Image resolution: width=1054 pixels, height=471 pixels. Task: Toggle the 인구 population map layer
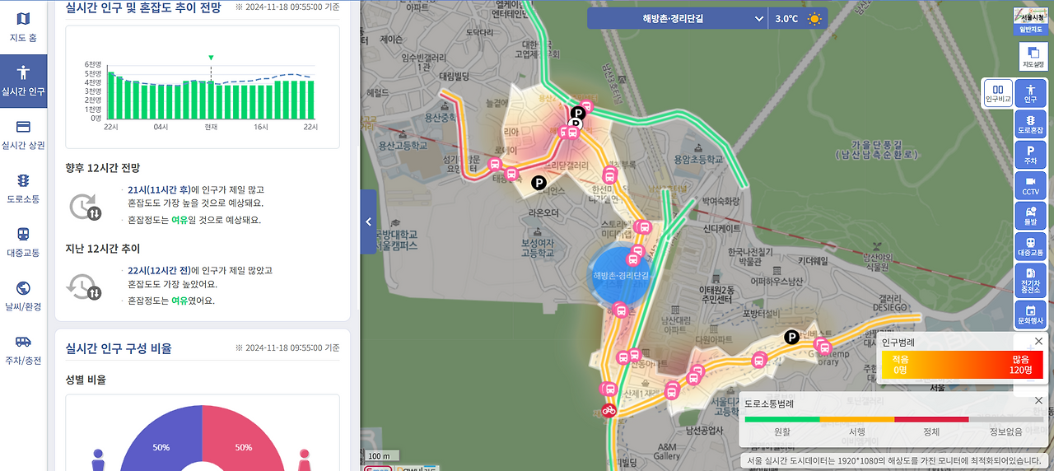coord(1030,92)
